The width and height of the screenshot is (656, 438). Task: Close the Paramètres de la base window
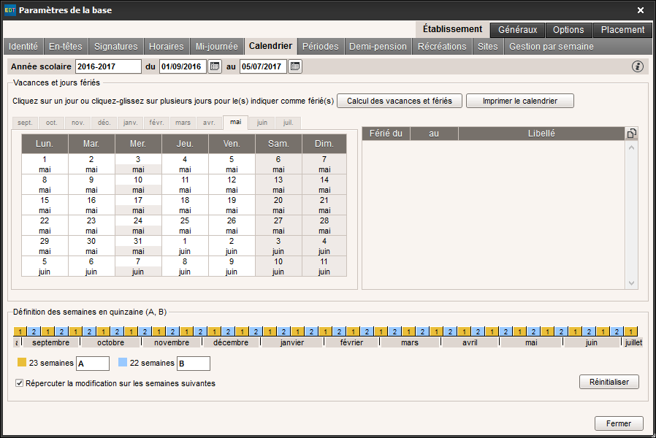pos(641,10)
